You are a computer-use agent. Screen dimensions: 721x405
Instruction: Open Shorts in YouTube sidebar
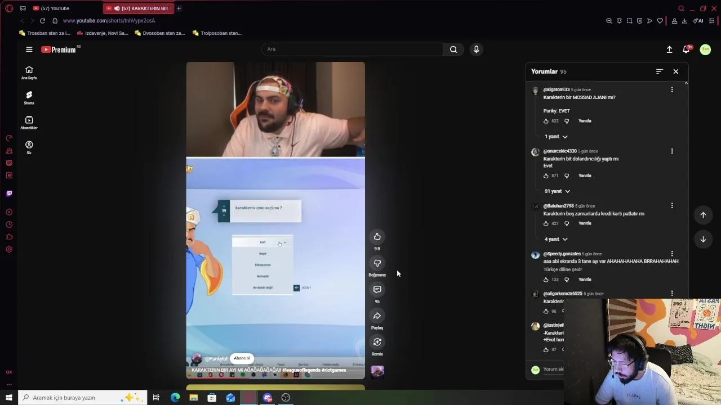click(29, 97)
